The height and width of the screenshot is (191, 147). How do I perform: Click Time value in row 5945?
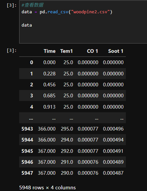point(47,151)
